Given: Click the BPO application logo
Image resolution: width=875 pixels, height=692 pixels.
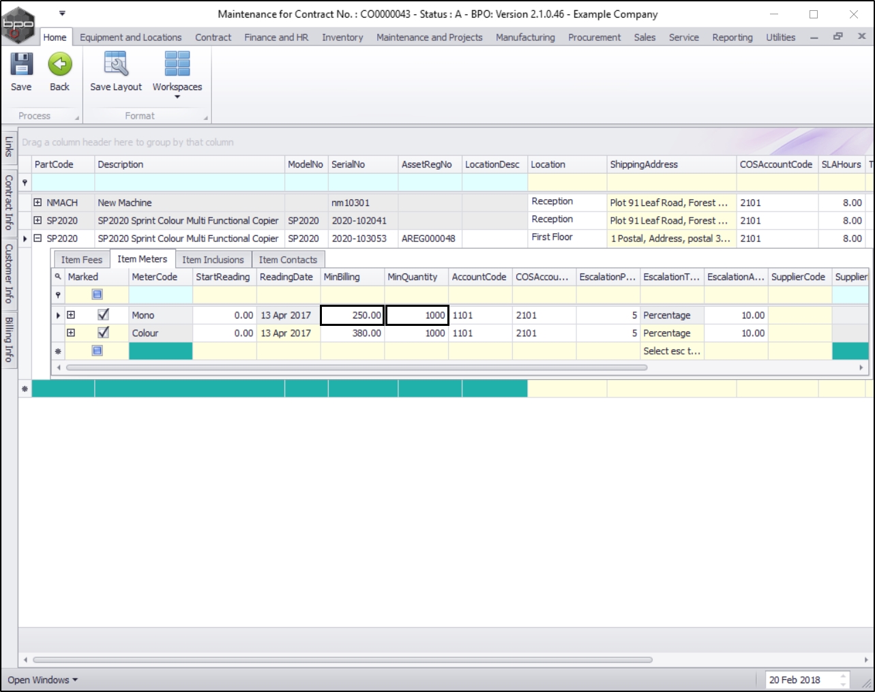Looking at the screenshot, I should [18, 25].
